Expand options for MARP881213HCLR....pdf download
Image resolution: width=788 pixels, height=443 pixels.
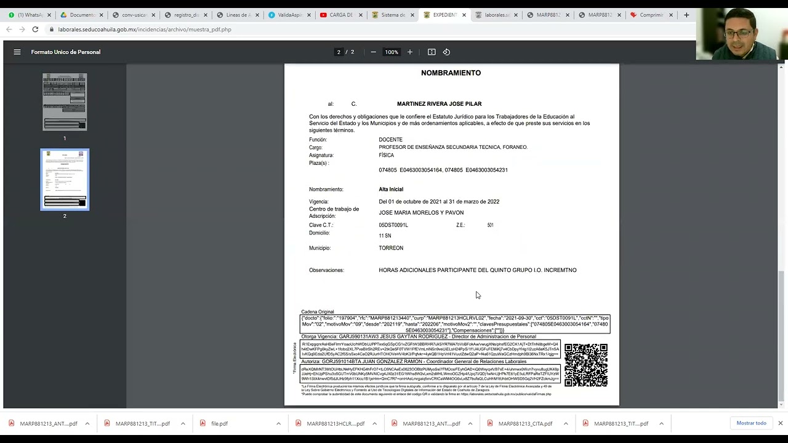[374, 423]
